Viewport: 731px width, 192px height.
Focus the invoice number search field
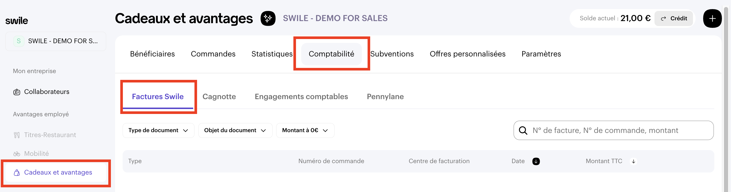pyautogui.click(x=619, y=130)
